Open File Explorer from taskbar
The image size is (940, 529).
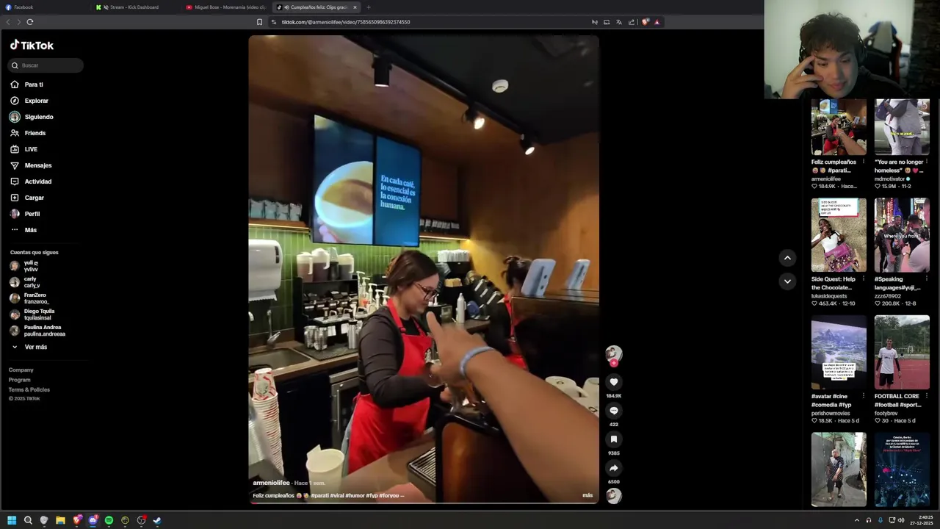point(60,520)
